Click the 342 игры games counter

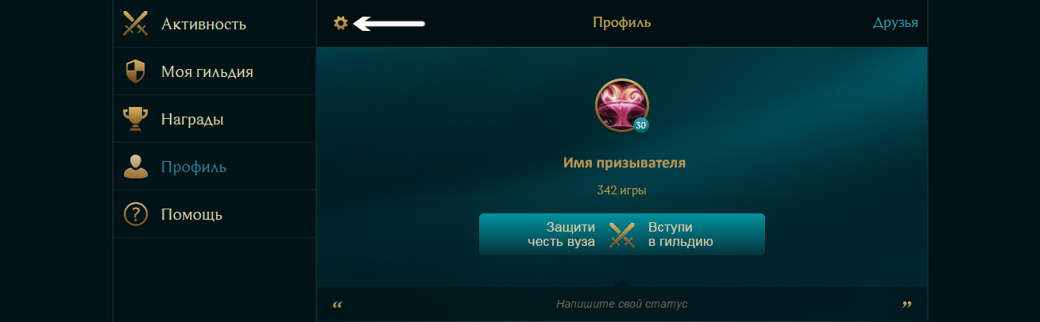click(622, 190)
